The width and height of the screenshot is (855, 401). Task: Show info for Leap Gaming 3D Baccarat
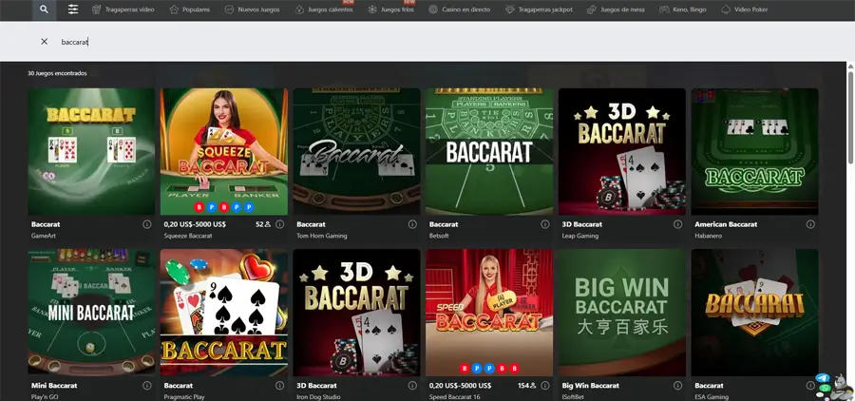(x=677, y=224)
